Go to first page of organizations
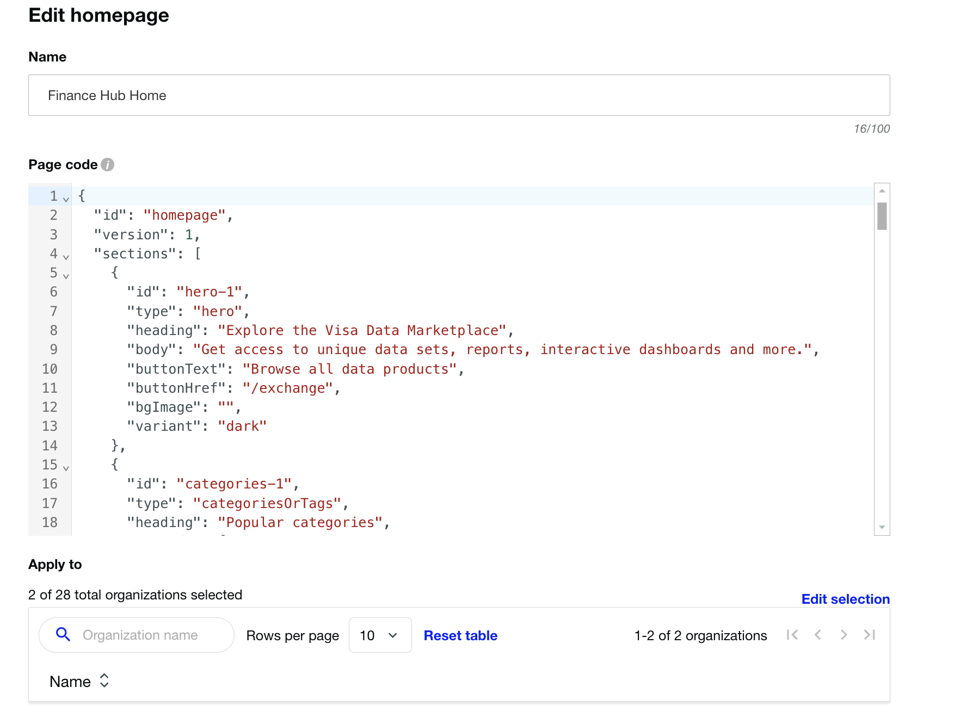 tap(792, 635)
